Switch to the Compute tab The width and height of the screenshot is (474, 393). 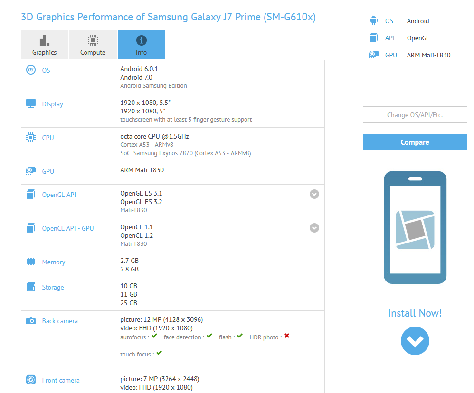coord(93,45)
